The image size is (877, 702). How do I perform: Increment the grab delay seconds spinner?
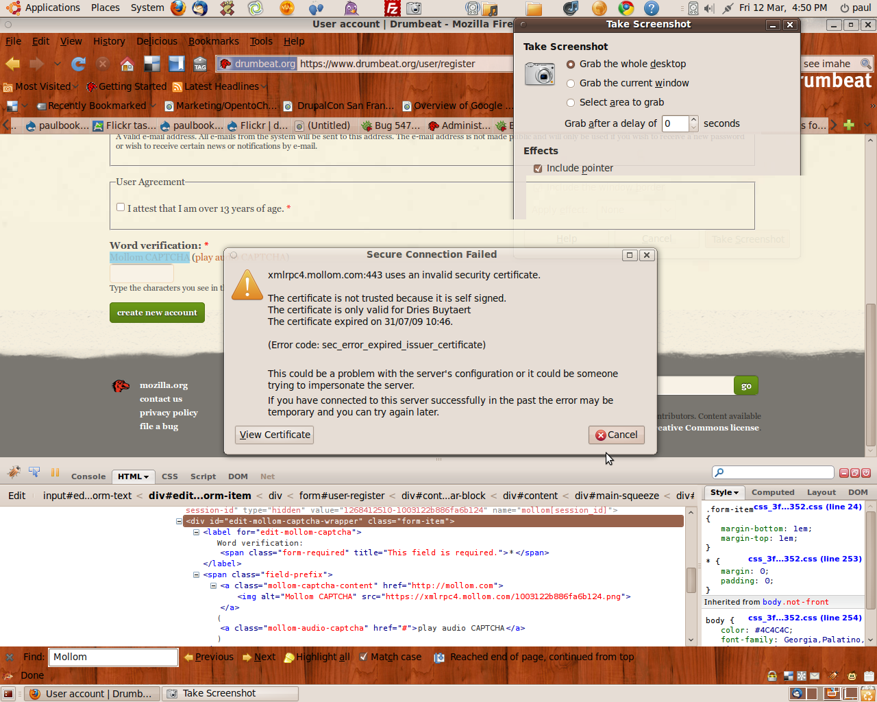pos(693,120)
